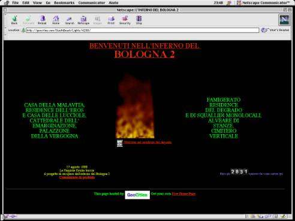The width and height of the screenshot is (295, 221).
Task: Open the Go menu
Action: 48,3
